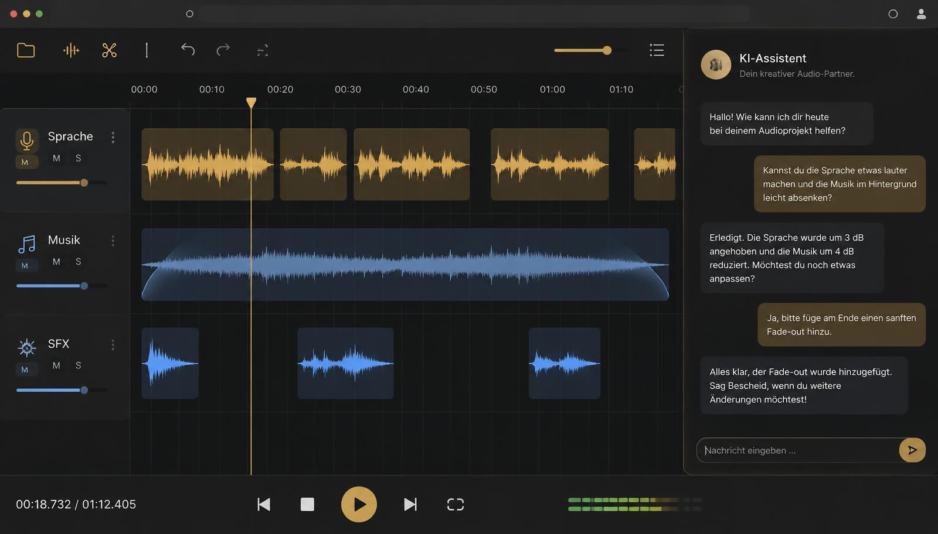Image resolution: width=938 pixels, height=534 pixels.
Task: Click the SFX burst track icon
Action: (x=26, y=347)
